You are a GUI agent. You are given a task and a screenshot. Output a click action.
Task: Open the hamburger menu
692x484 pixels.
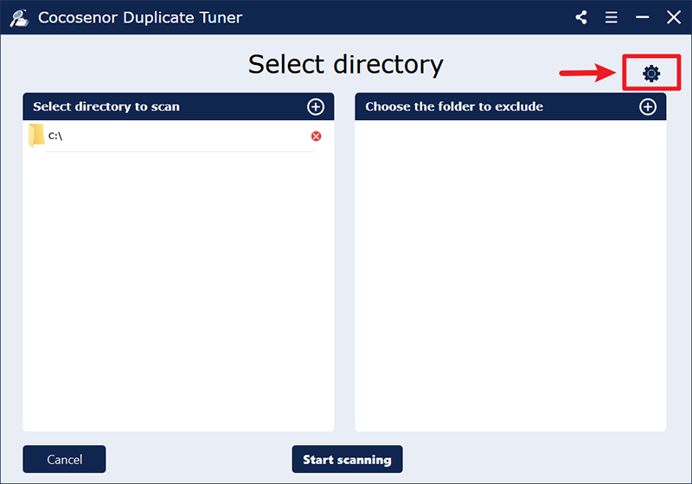click(x=612, y=17)
